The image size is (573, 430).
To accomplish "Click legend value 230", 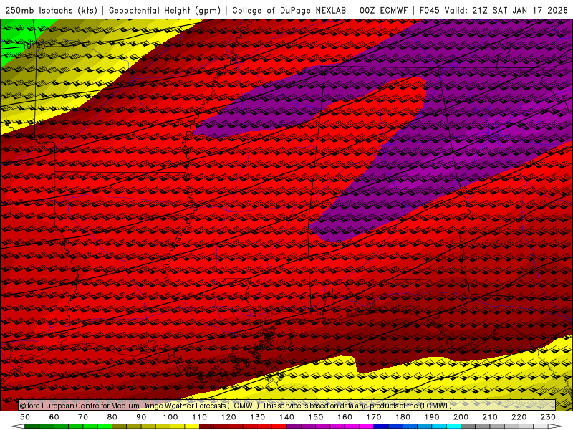I will point(548,417).
